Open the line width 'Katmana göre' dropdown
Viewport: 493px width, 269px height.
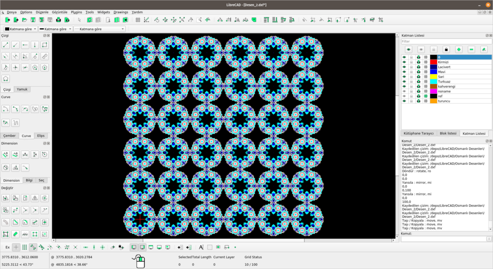pyautogui.click(x=55, y=29)
